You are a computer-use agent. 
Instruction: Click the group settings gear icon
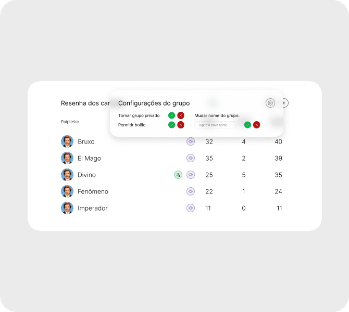[270, 103]
